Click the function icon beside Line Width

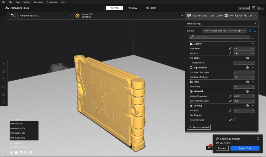230,53
